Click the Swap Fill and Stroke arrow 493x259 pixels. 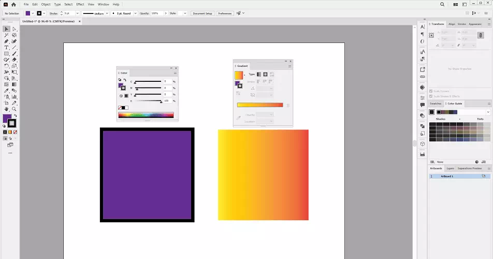pos(15,116)
